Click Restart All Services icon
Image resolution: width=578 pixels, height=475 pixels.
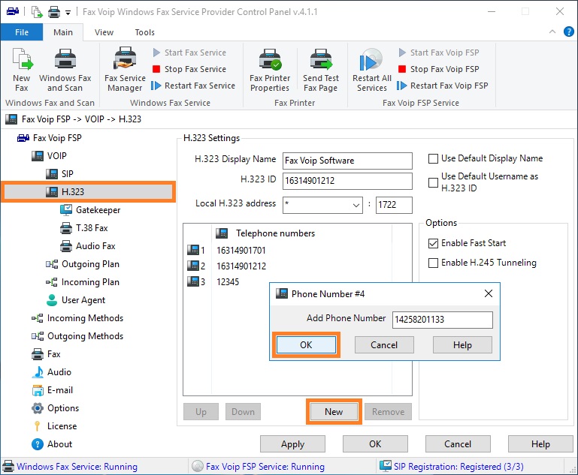(x=371, y=70)
